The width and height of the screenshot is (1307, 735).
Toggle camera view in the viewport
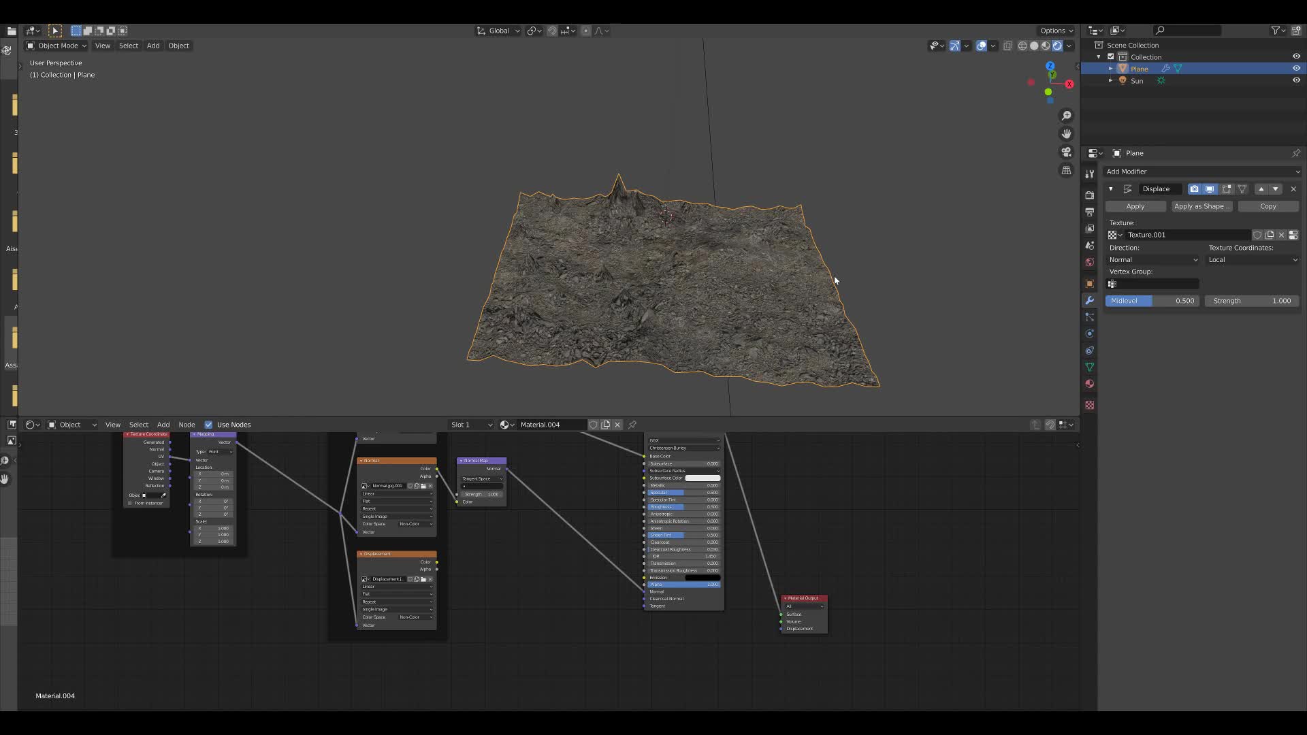(1067, 152)
